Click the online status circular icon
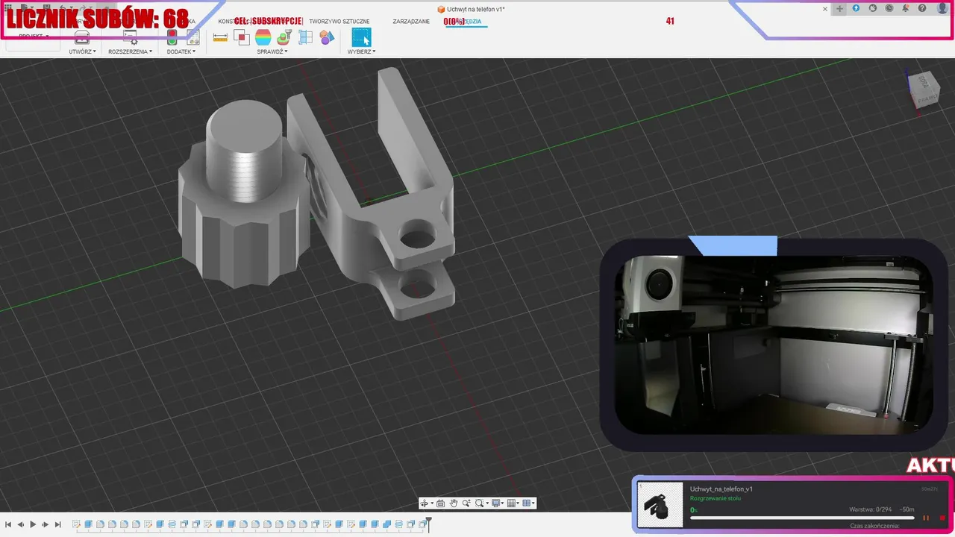The width and height of the screenshot is (955, 537). click(x=873, y=8)
